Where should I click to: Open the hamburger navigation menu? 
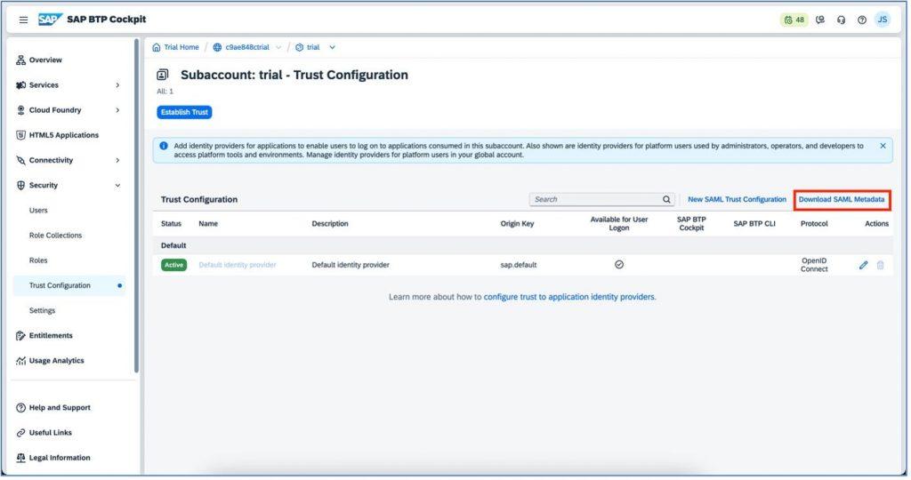23,20
